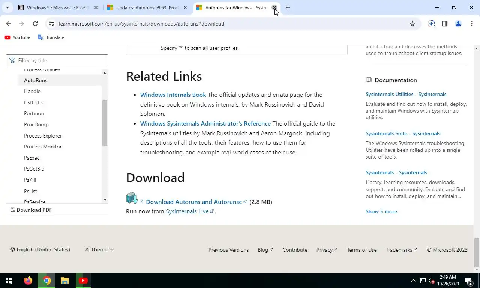Open Previous Versions footer link
Image resolution: width=480 pixels, height=288 pixels.
[229, 250]
